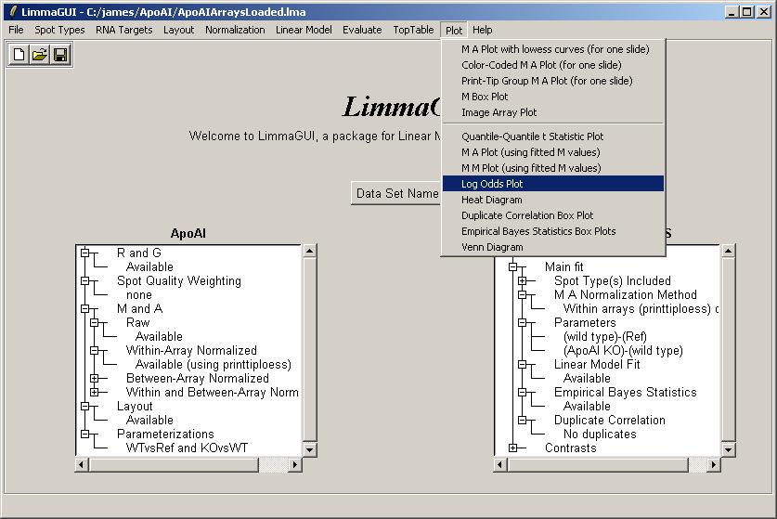Collapse the R and G tree node
Viewport: 777px width, 519px height.
pos(85,253)
